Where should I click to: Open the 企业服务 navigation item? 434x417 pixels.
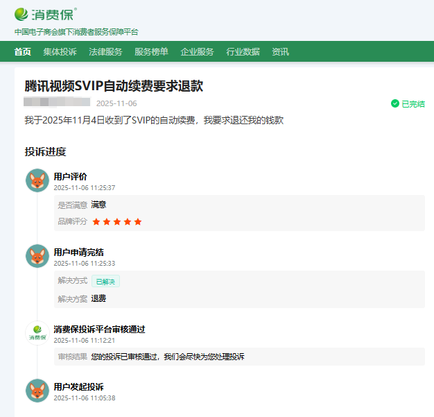coord(197,52)
